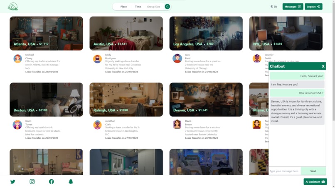Screen dimensions: 335x188
Task: Click Emily Rodriguez's 4b4b house description
Action: point(123,65)
